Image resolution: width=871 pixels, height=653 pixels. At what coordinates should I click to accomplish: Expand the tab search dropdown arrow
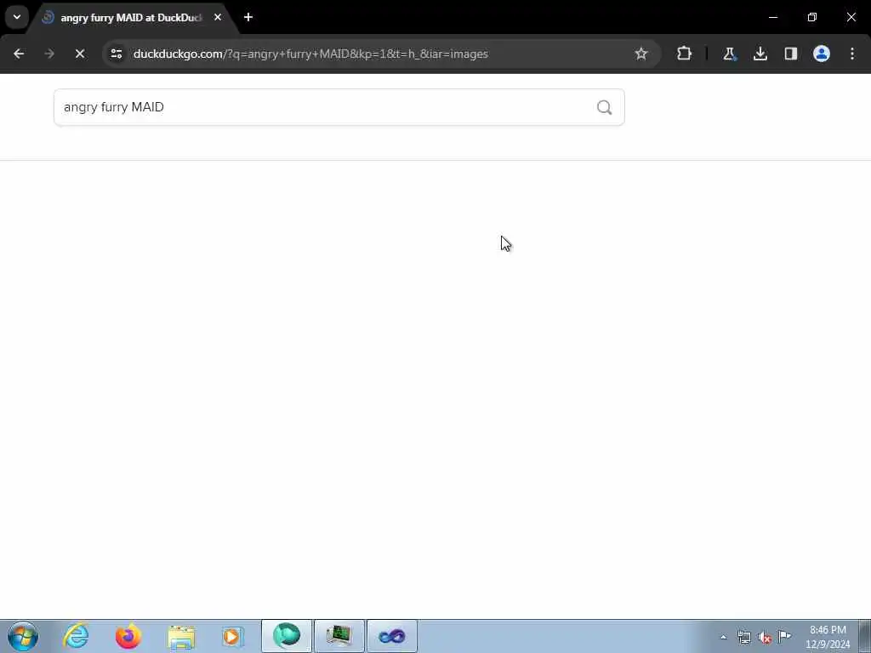[17, 17]
